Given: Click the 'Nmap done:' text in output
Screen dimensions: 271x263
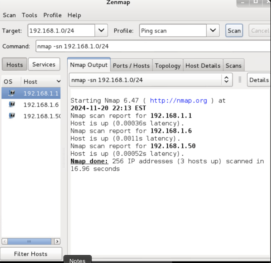Looking at the screenshot, I should (x=89, y=161).
